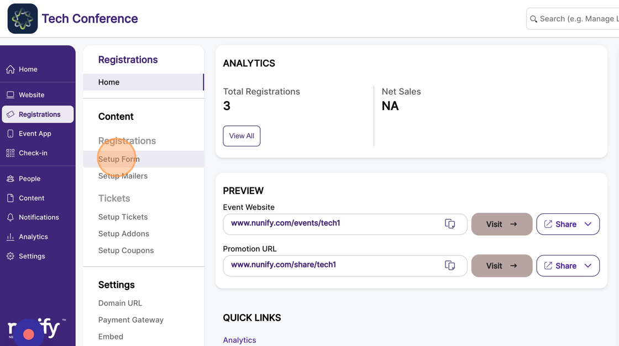Open Share dropdown for Event Website
Screen dimensions: 619x346
click(x=568, y=224)
